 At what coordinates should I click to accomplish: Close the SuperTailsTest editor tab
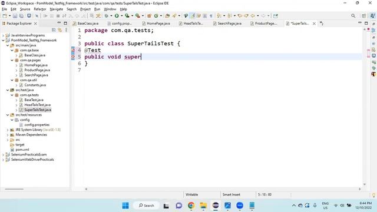point(314,24)
